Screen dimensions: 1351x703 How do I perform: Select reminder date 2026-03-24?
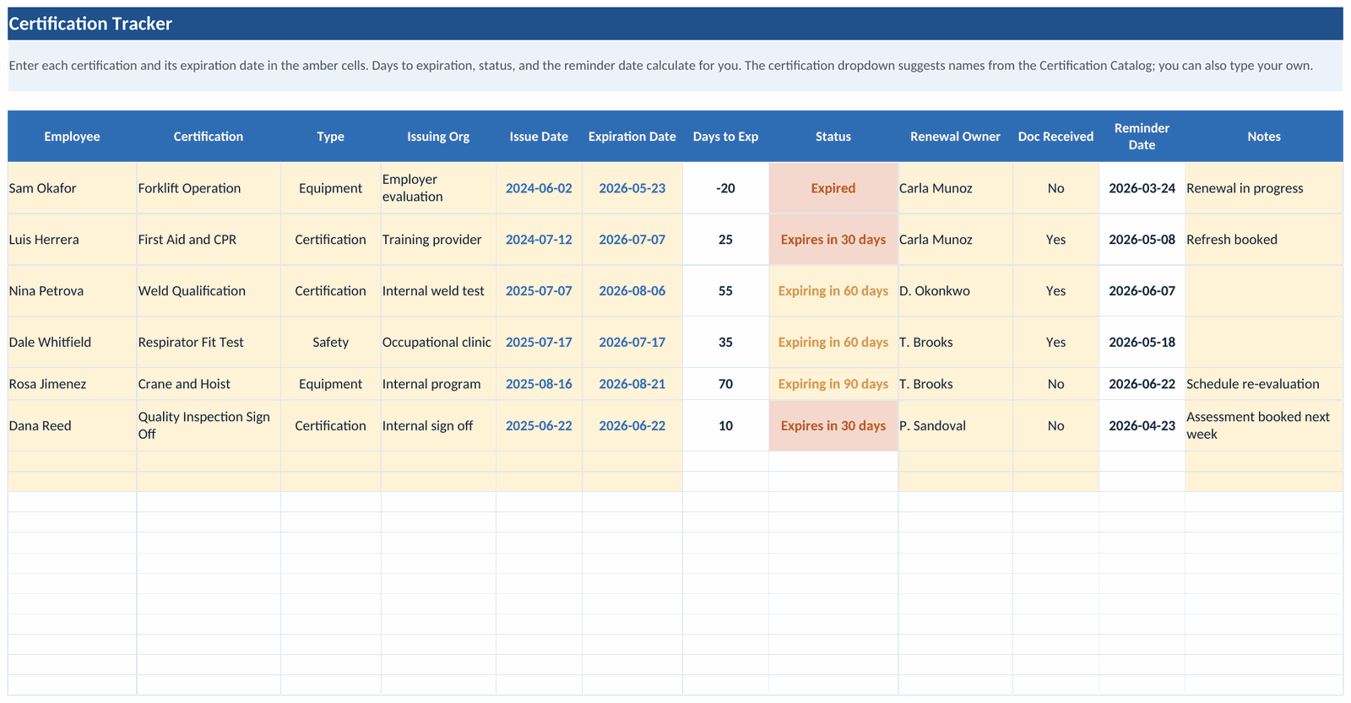point(1142,188)
